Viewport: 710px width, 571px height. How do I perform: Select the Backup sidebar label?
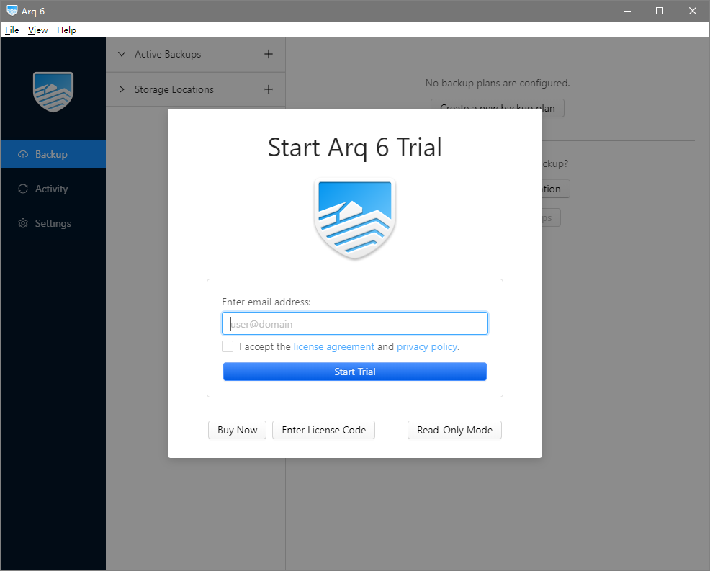(x=52, y=154)
